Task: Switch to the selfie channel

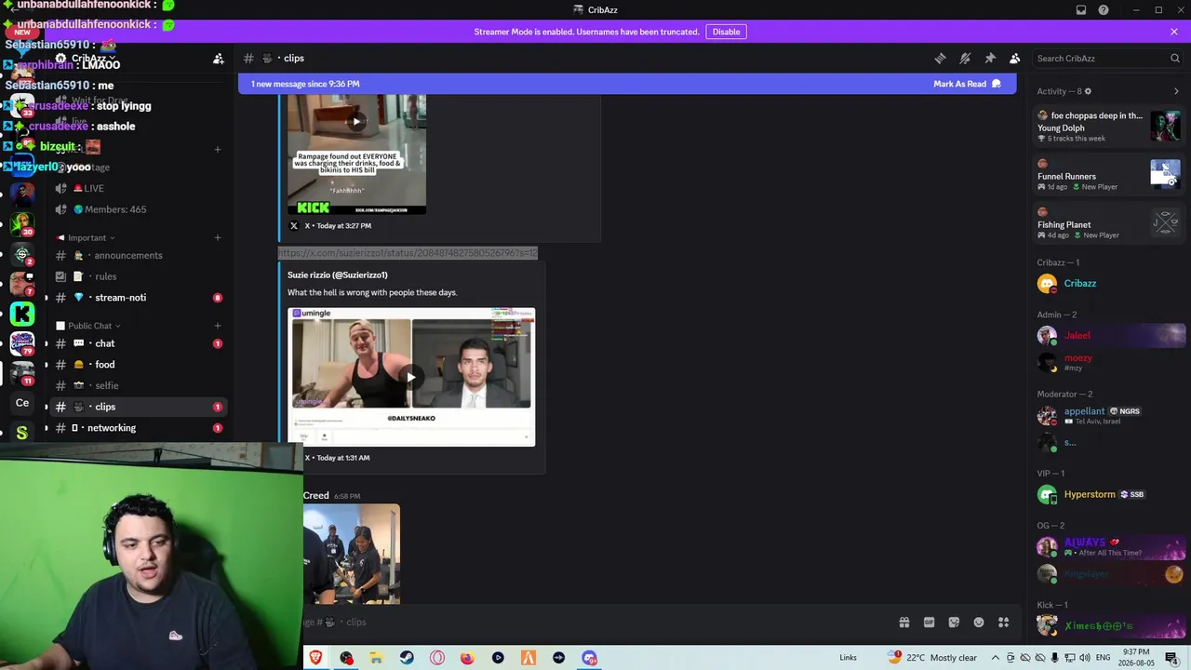Action: click(138, 385)
